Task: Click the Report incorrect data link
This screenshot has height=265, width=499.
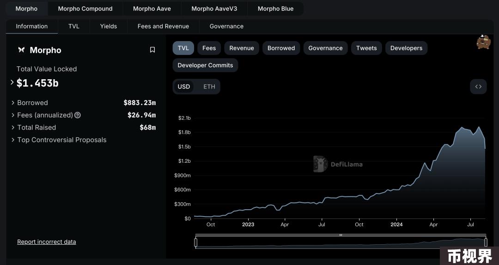Action: click(47, 242)
